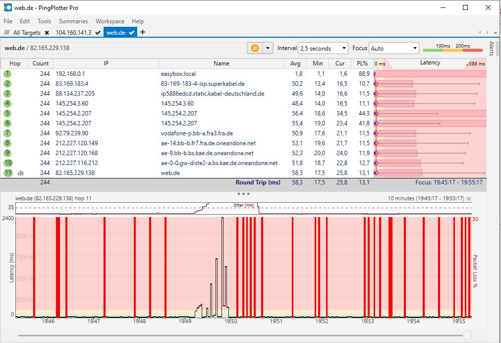Open the File menu
501x343 pixels.
click(x=8, y=21)
